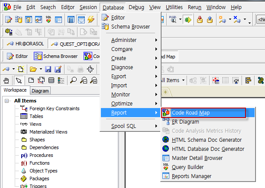Select the arrow pointer tool
Viewport: 265px width, 188px height.
[x=18, y=80]
